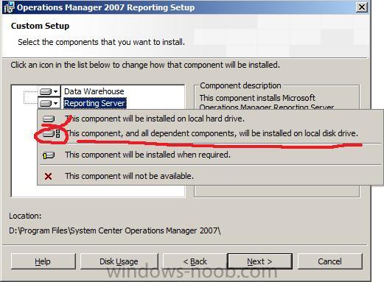Close the Reporting Setup dialog
Screen dimensions: 384x282
tap(362, 7)
